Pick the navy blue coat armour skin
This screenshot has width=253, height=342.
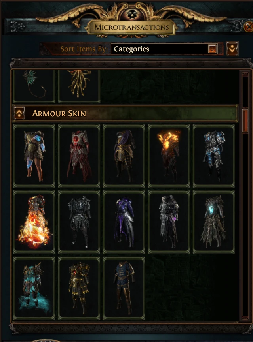[x=124, y=288]
